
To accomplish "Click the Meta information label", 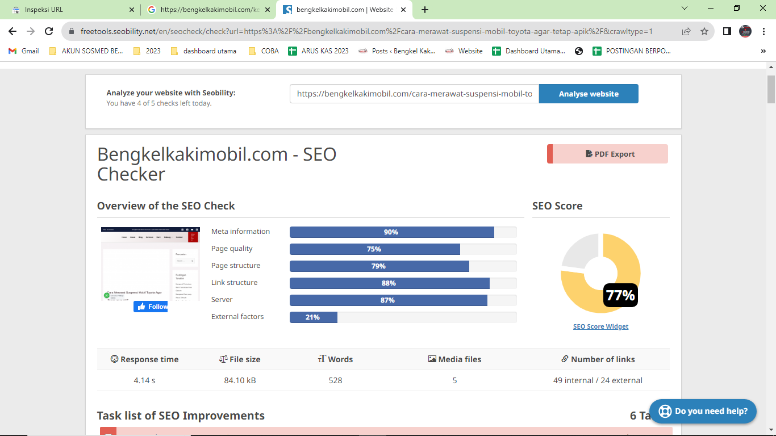I will pos(240,232).
